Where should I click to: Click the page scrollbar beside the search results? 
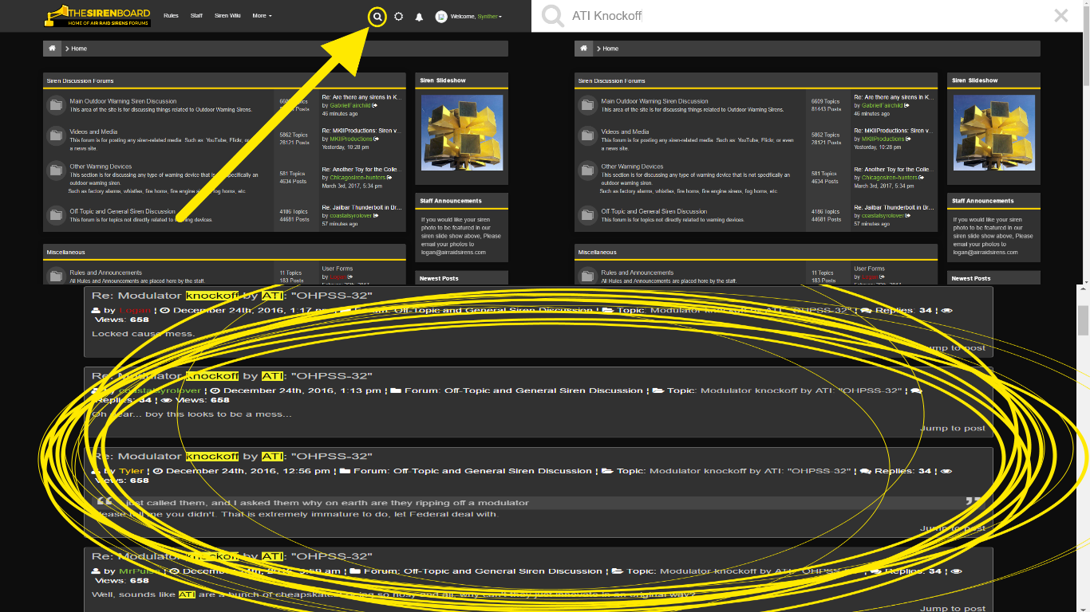1084,321
